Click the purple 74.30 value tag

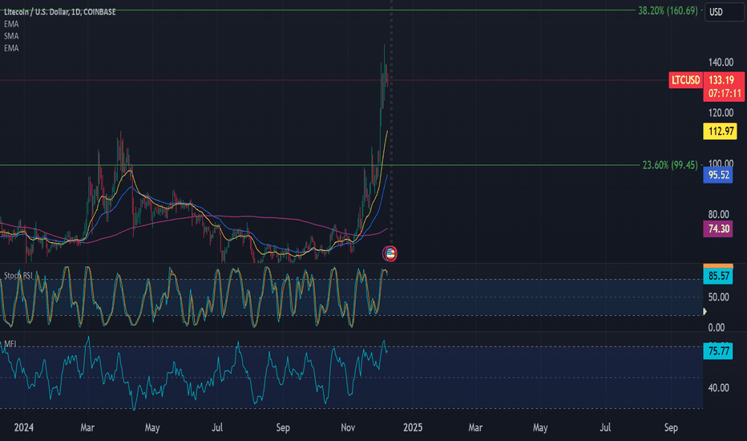[718, 229]
